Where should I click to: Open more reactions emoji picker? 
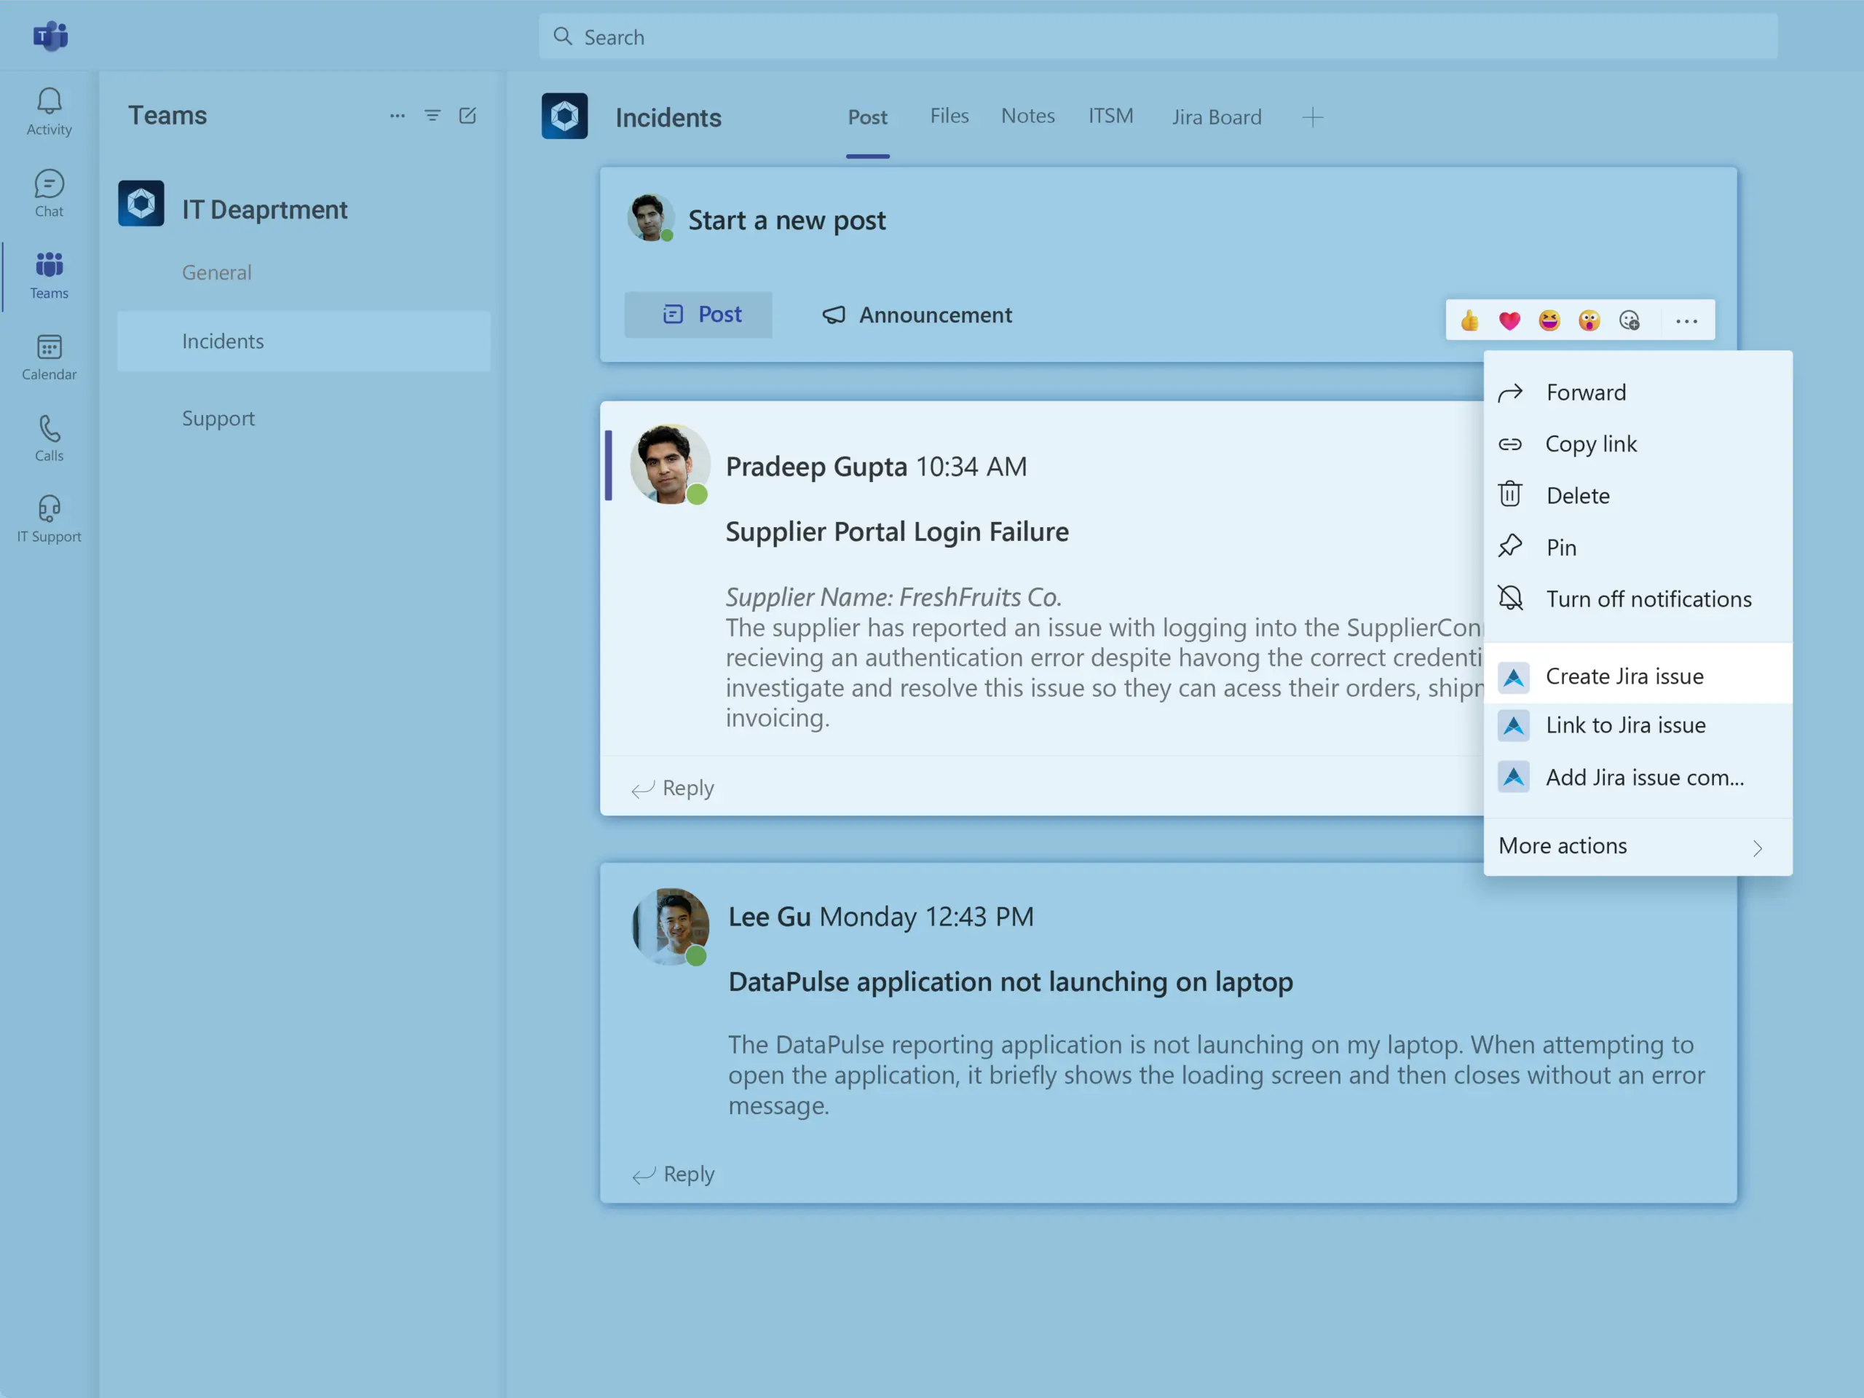click(x=1629, y=320)
